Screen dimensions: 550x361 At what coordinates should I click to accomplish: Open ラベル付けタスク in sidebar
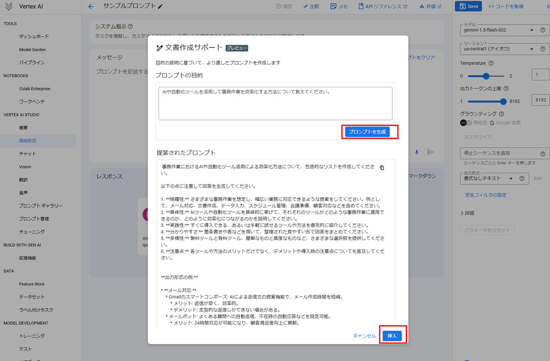pos(36,310)
